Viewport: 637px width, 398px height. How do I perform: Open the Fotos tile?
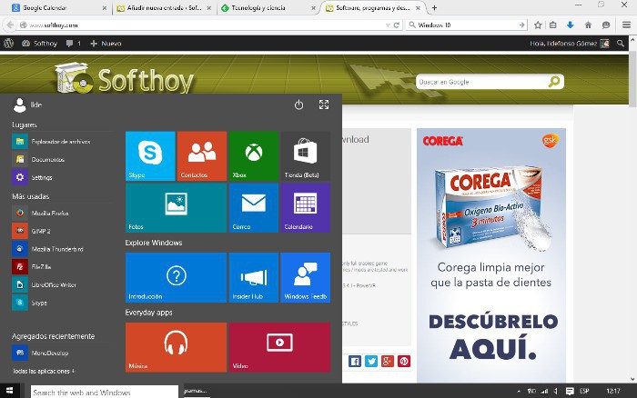tap(176, 208)
